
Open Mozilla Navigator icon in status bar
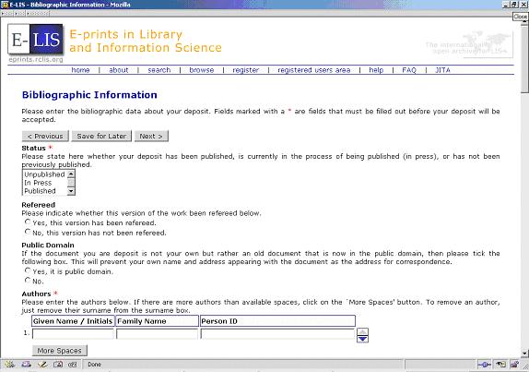click(9, 365)
